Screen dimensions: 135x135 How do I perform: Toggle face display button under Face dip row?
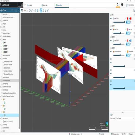pyautogui.click(x=127, y=33)
